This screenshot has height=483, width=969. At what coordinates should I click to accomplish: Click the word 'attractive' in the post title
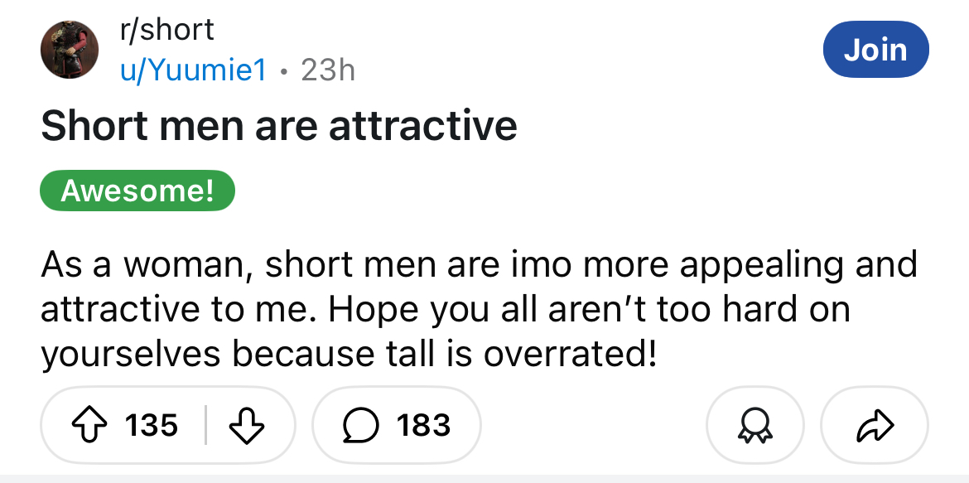tap(422, 127)
